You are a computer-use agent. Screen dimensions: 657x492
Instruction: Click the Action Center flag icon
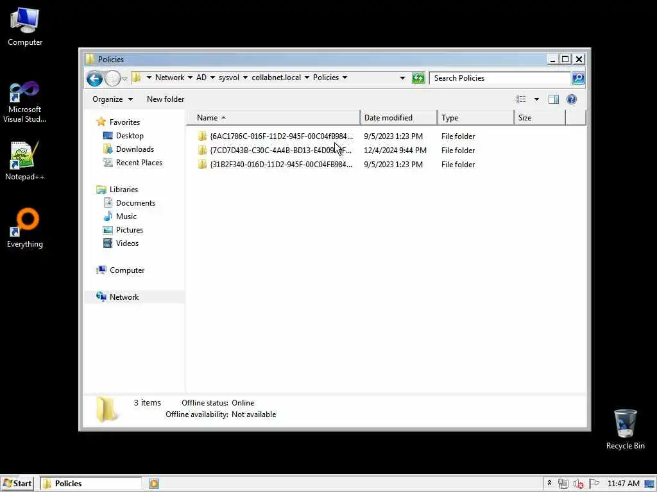(593, 484)
